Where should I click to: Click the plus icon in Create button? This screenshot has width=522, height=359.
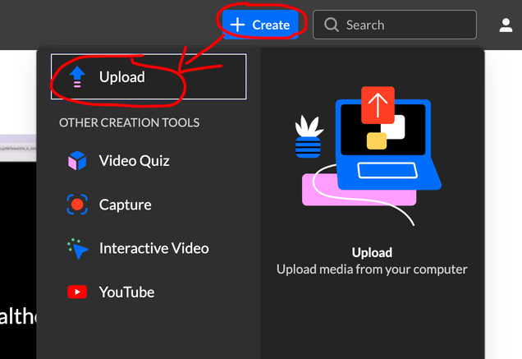pos(237,25)
